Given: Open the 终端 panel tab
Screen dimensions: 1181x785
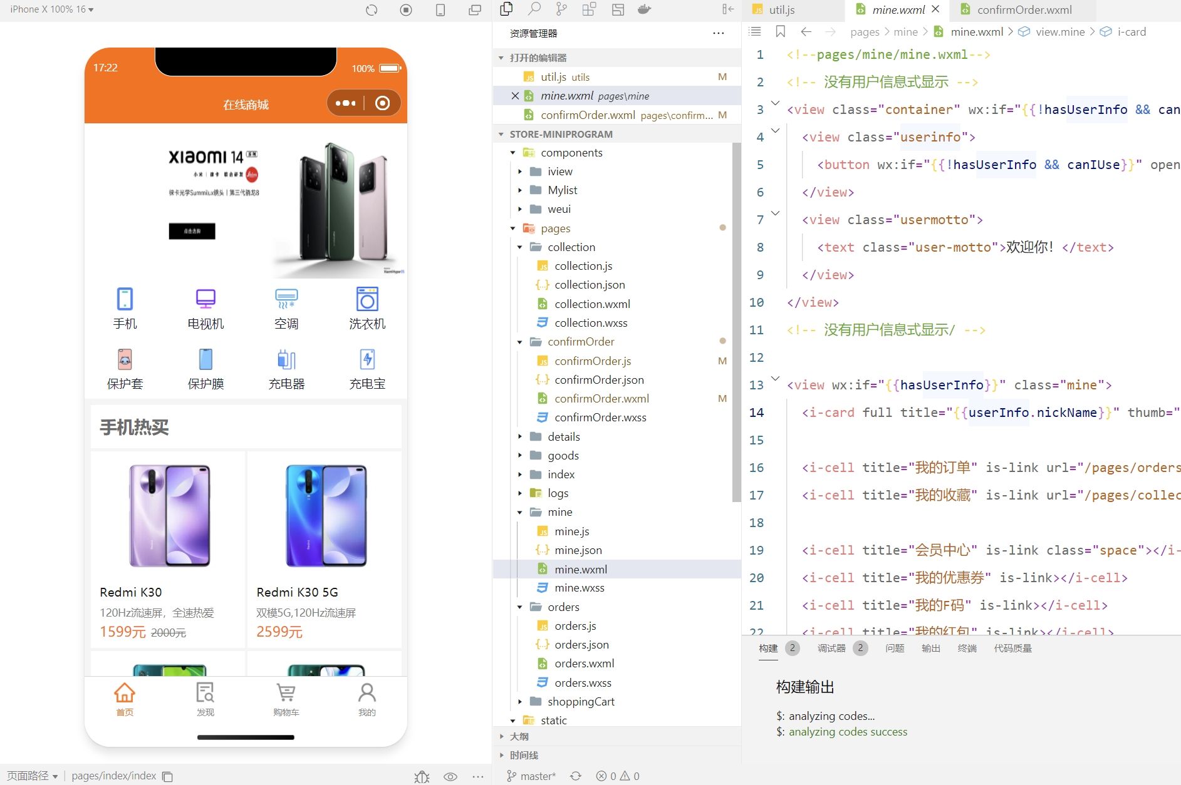Looking at the screenshot, I should (x=967, y=649).
